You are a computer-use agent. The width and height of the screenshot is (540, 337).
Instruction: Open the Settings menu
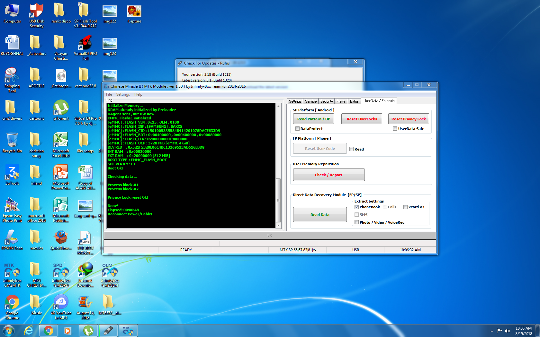click(123, 94)
